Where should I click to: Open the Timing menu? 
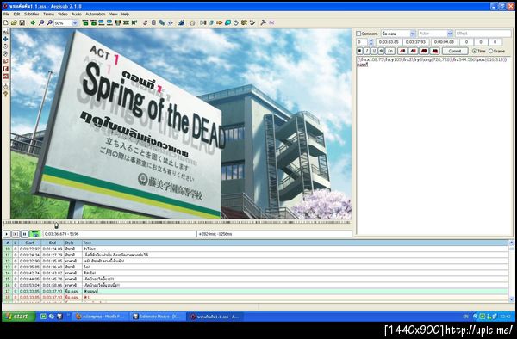click(x=48, y=14)
